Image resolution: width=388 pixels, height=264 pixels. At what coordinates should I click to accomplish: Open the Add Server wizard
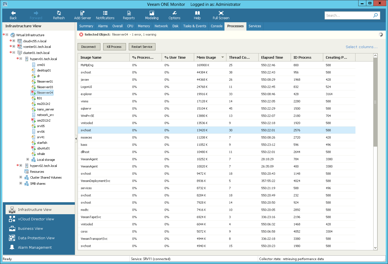82,15
